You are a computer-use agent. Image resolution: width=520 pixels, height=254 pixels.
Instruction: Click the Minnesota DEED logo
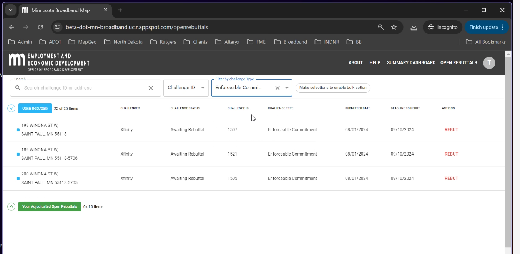[x=49, y=62]
